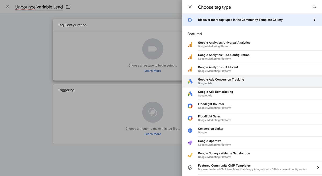Click GA4 Configuration analytics icon

(x=190, y=57)
